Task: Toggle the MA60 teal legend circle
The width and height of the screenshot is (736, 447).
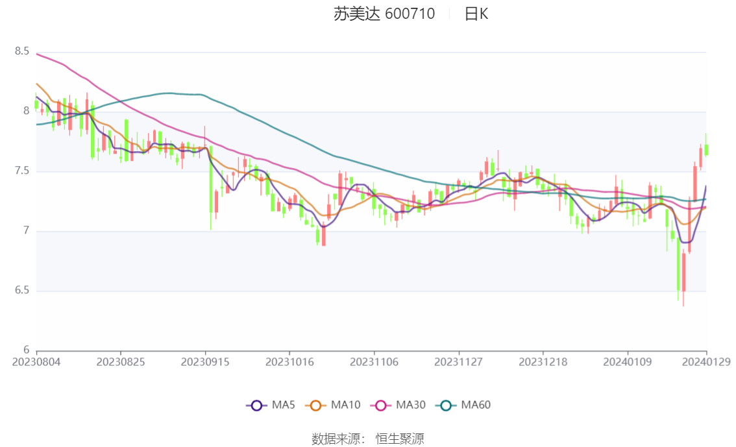Action: 445,405
